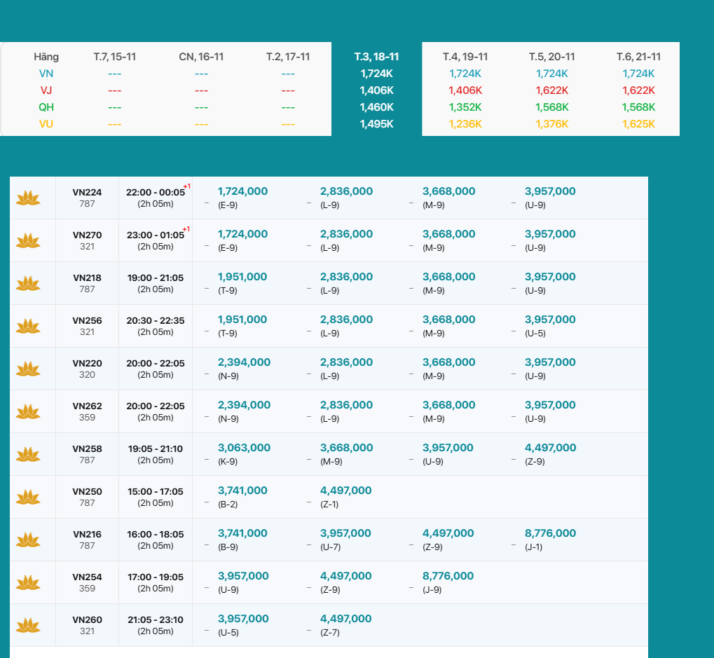This screenshot has width=714, height=658.
Task: Click the airline logo beside VN218
Action: (28, 284)
